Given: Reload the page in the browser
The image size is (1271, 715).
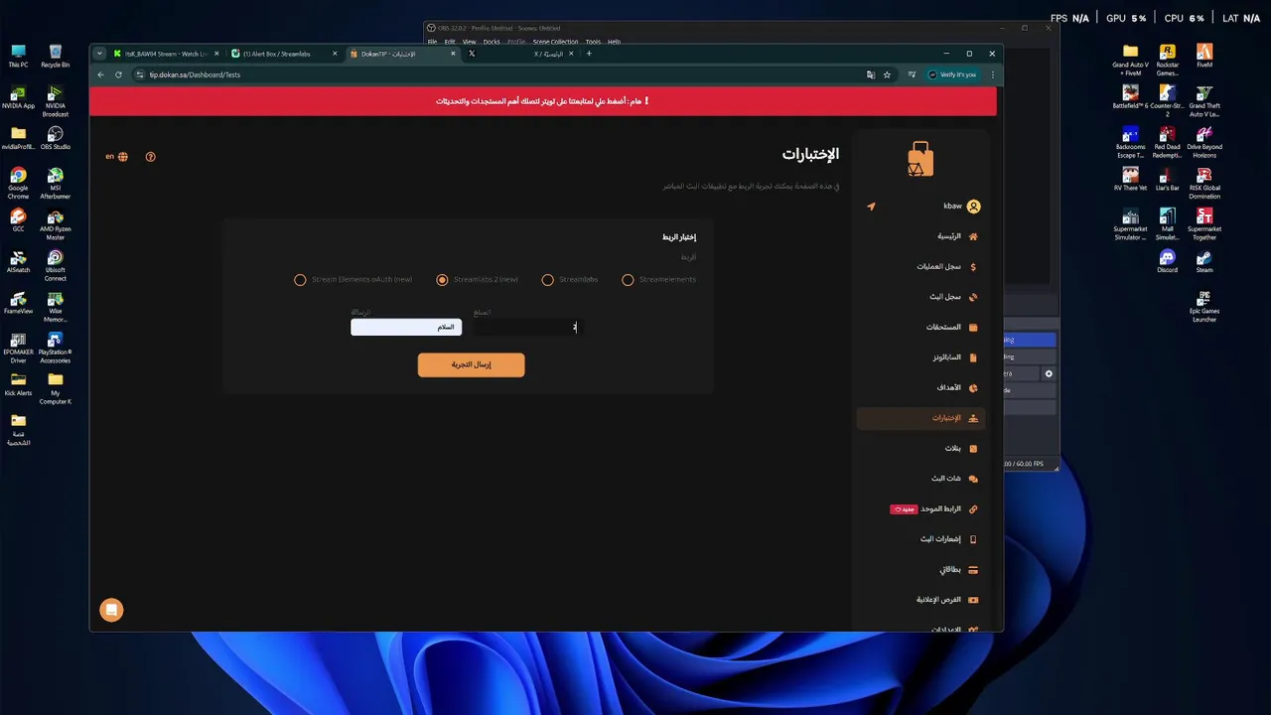Looking at the screenshot, I should [x=118, y=74].
